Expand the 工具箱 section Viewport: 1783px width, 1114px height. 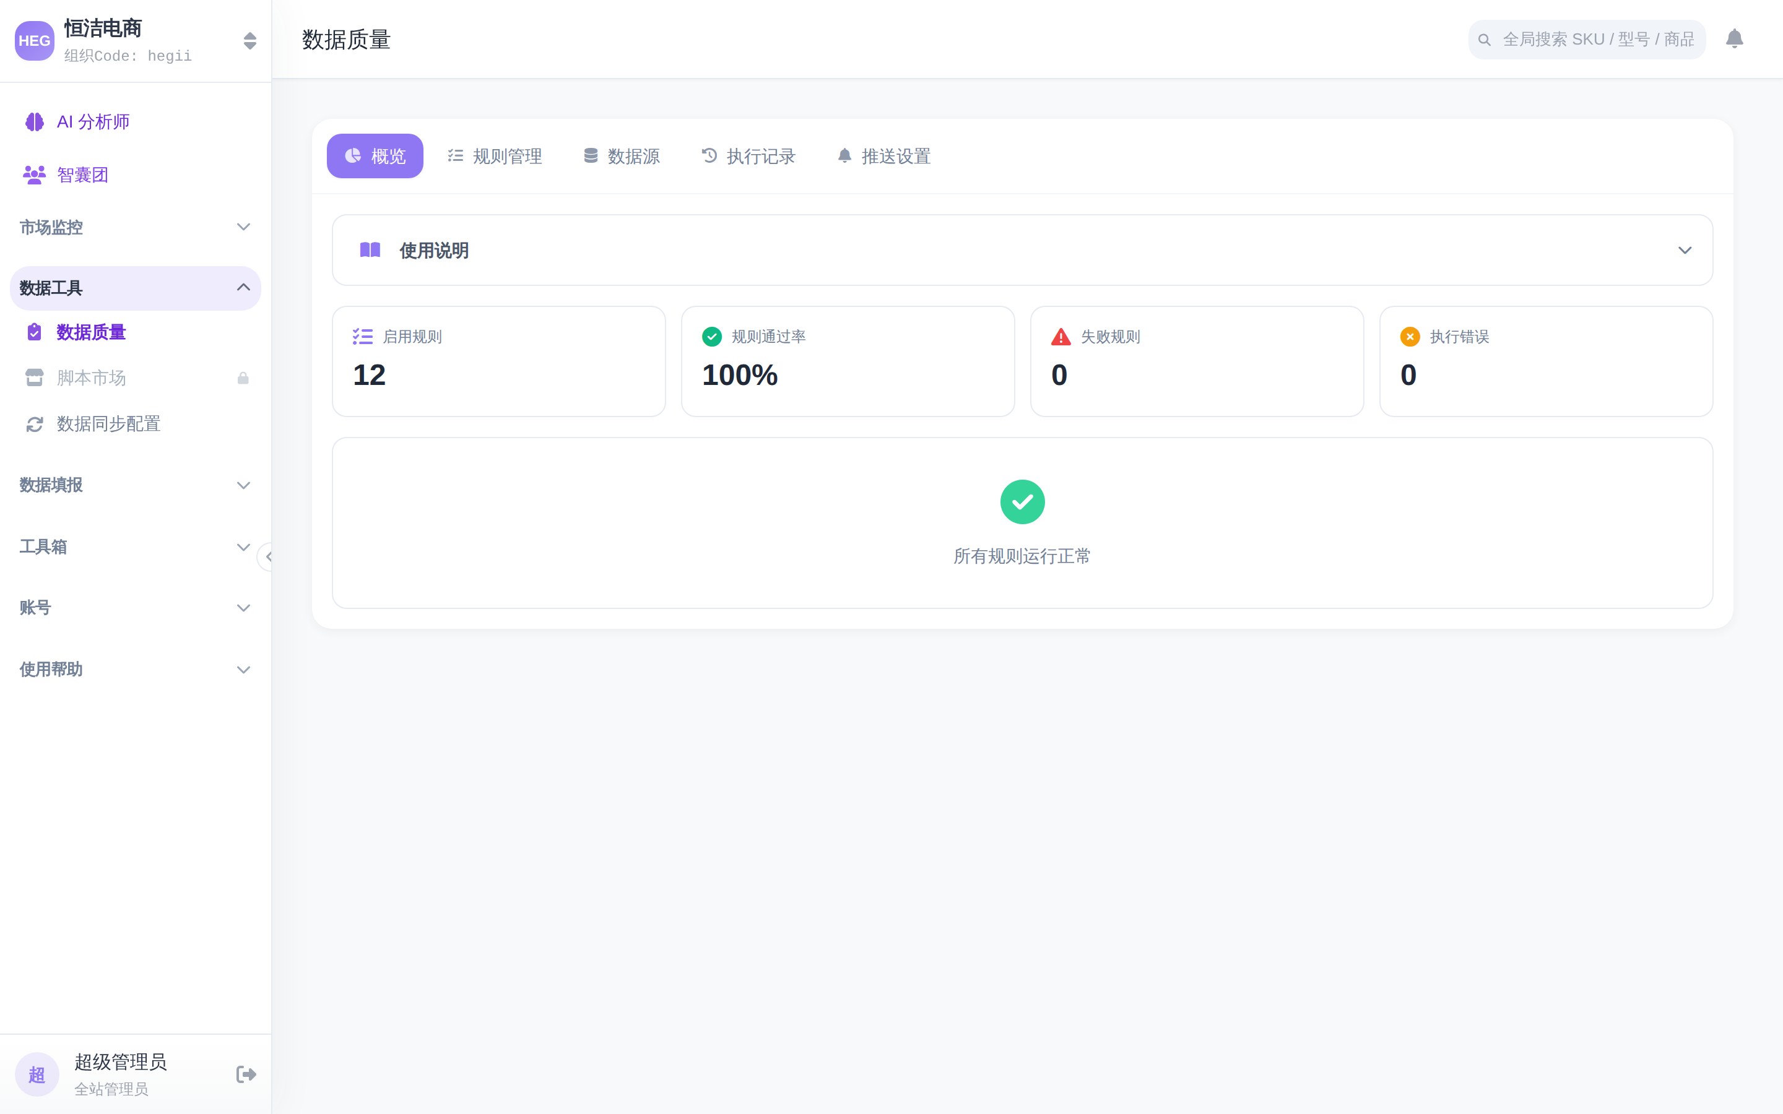[136, 546]
